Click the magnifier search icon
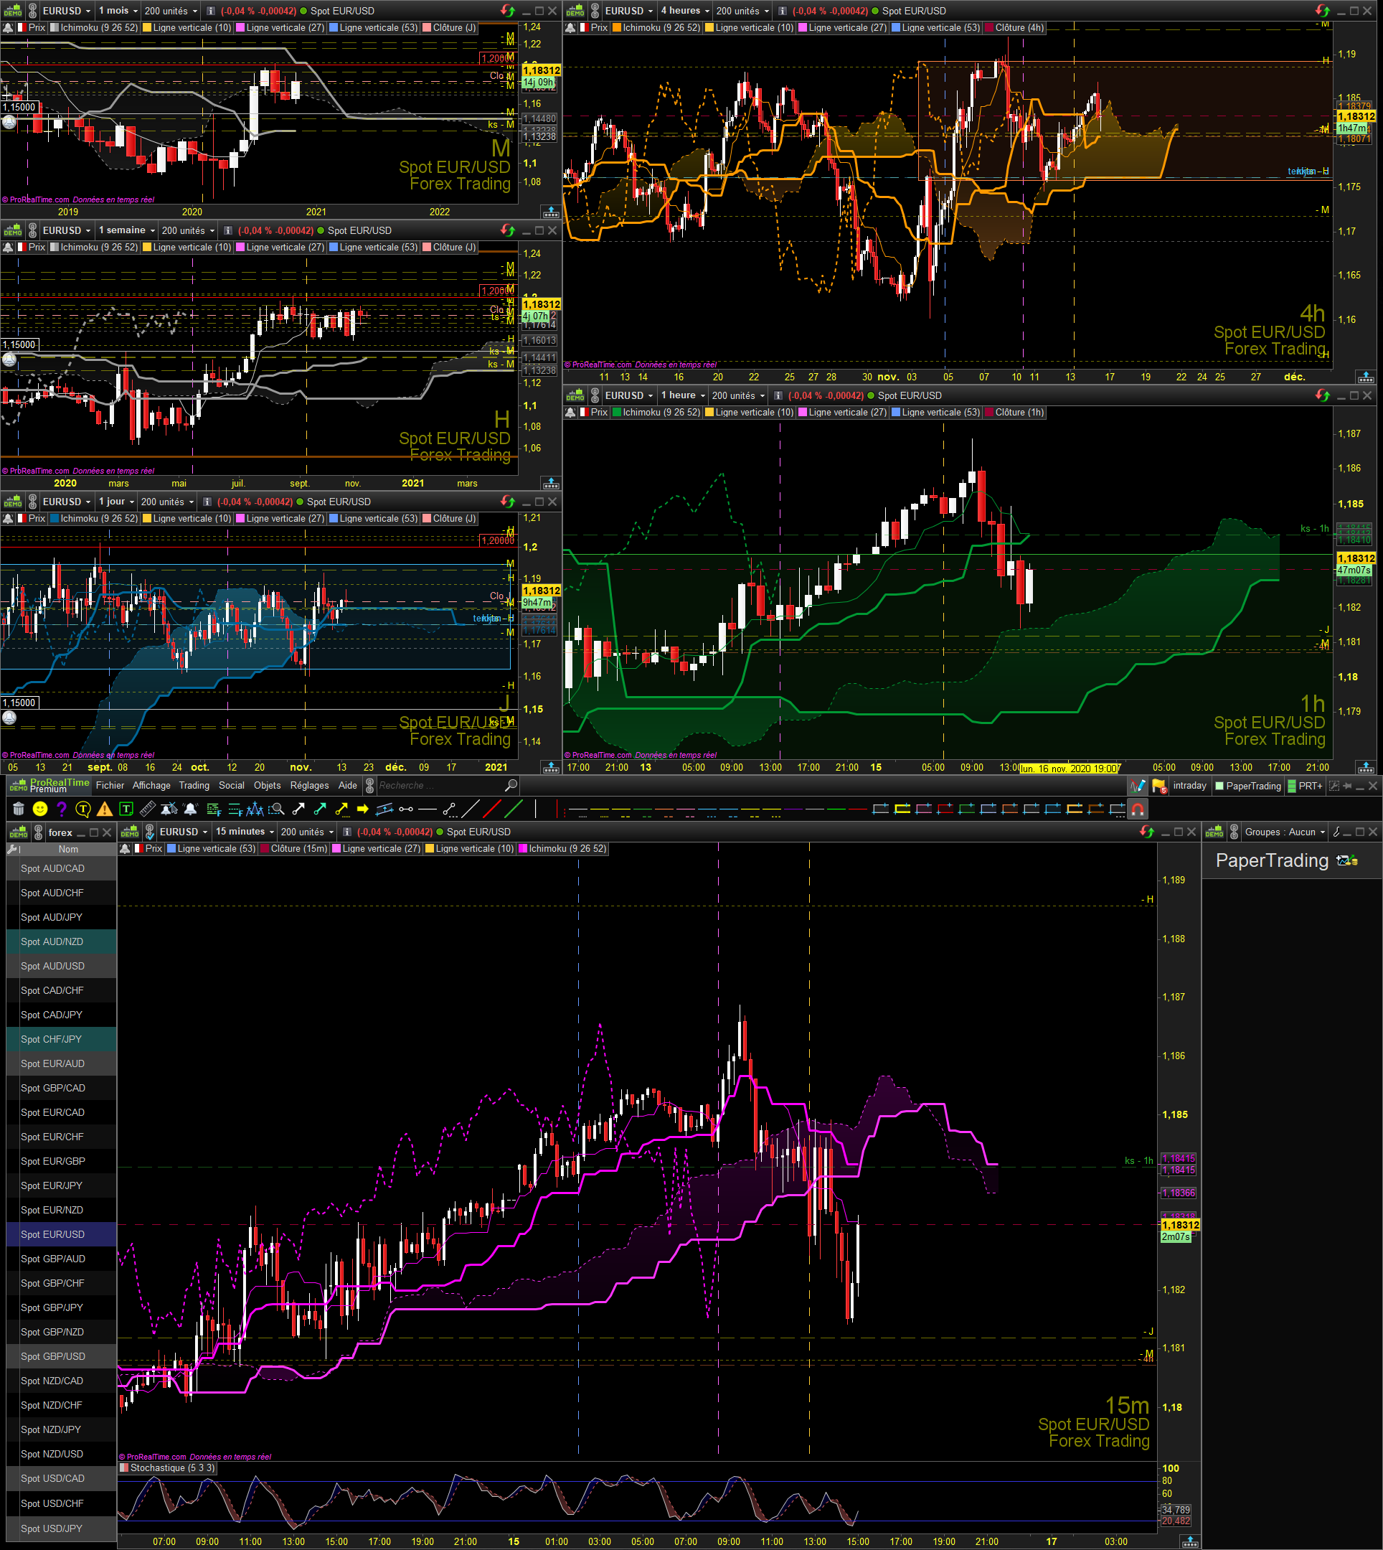 511,785
